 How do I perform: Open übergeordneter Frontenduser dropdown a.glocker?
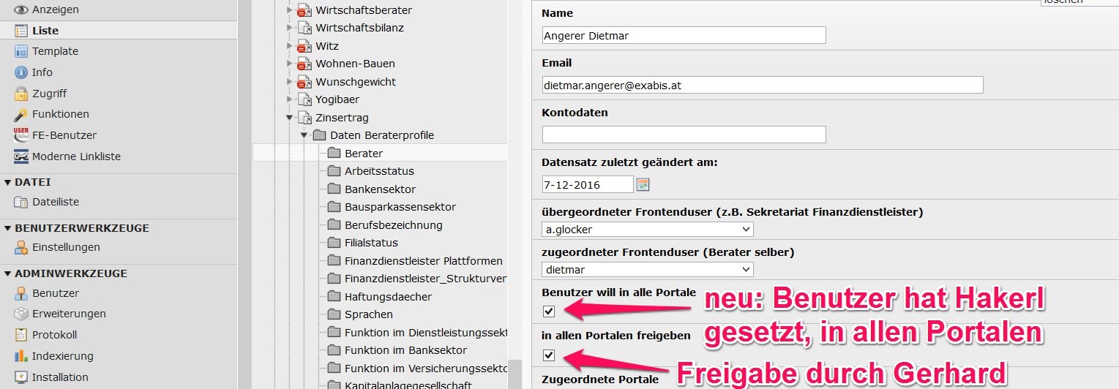coord(647,230)
